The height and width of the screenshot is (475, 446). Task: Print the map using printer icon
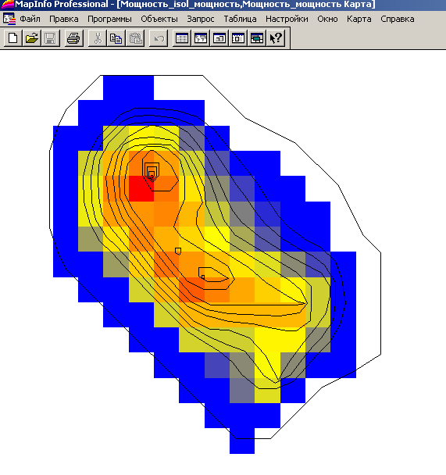tap(73, 38)
